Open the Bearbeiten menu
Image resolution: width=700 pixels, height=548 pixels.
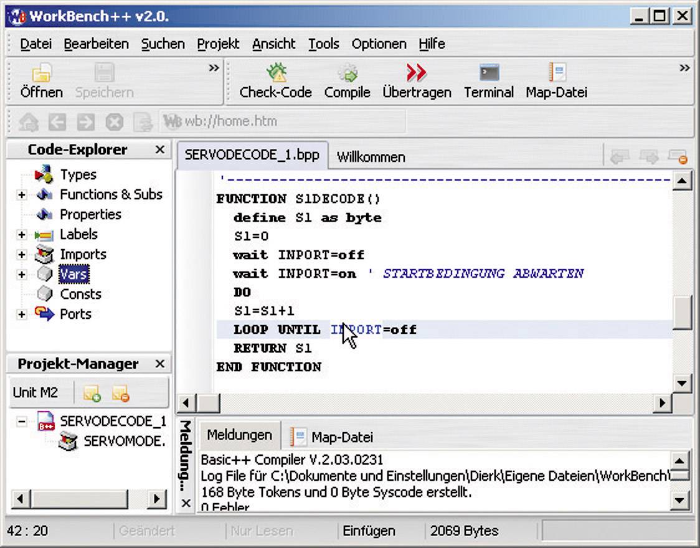point(96,44)
